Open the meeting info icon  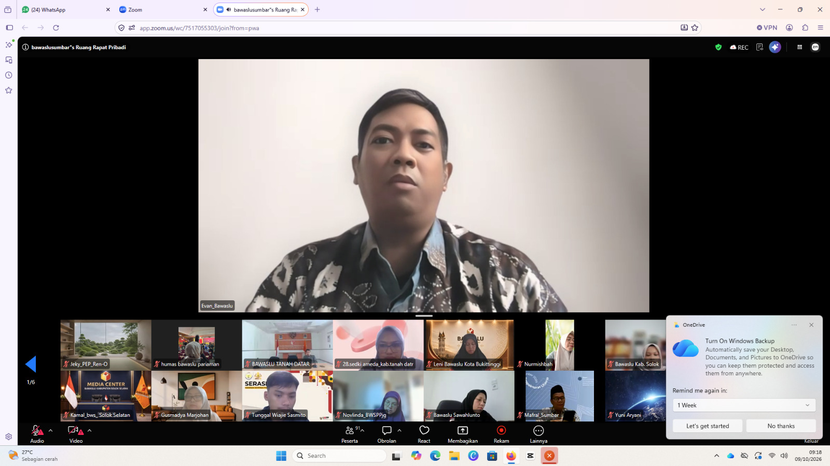tap(25, 47)
